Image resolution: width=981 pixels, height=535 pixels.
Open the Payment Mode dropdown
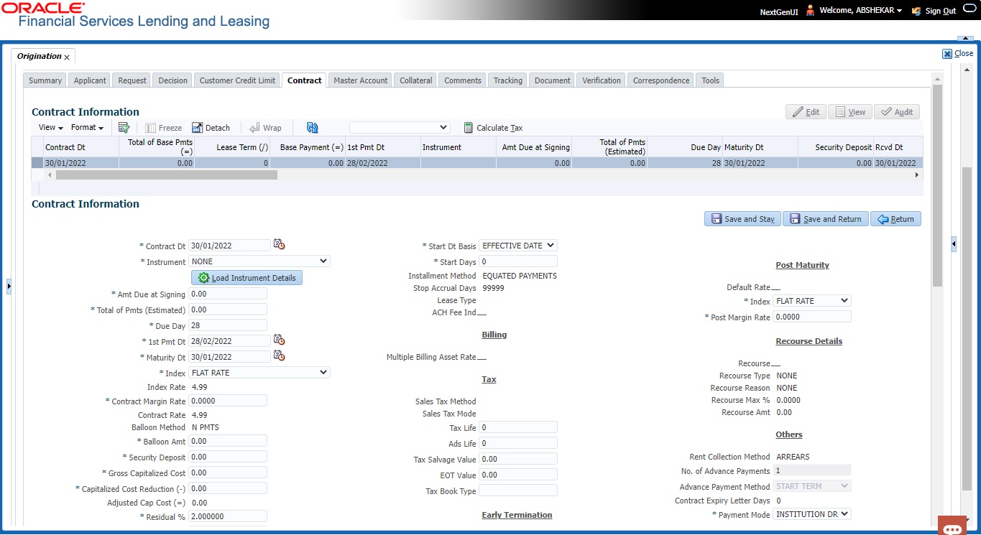[x=812, y=514]
